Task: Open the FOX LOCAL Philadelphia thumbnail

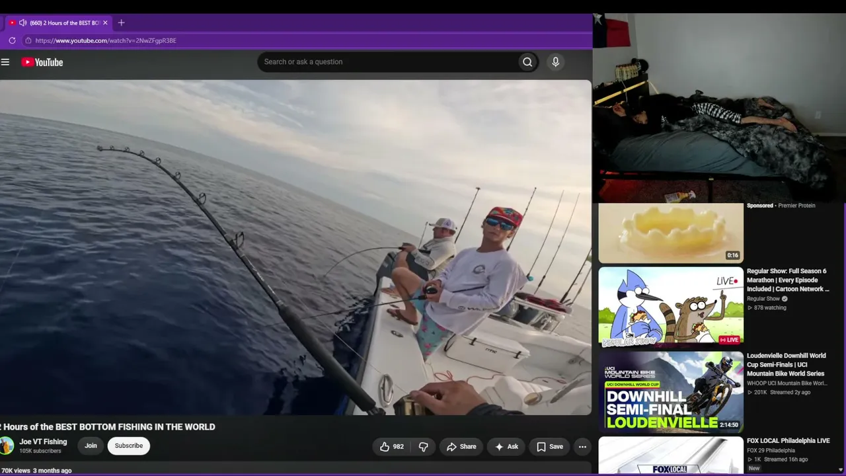Action: (671, 456)
